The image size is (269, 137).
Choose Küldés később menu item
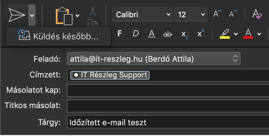coord(58,36)
